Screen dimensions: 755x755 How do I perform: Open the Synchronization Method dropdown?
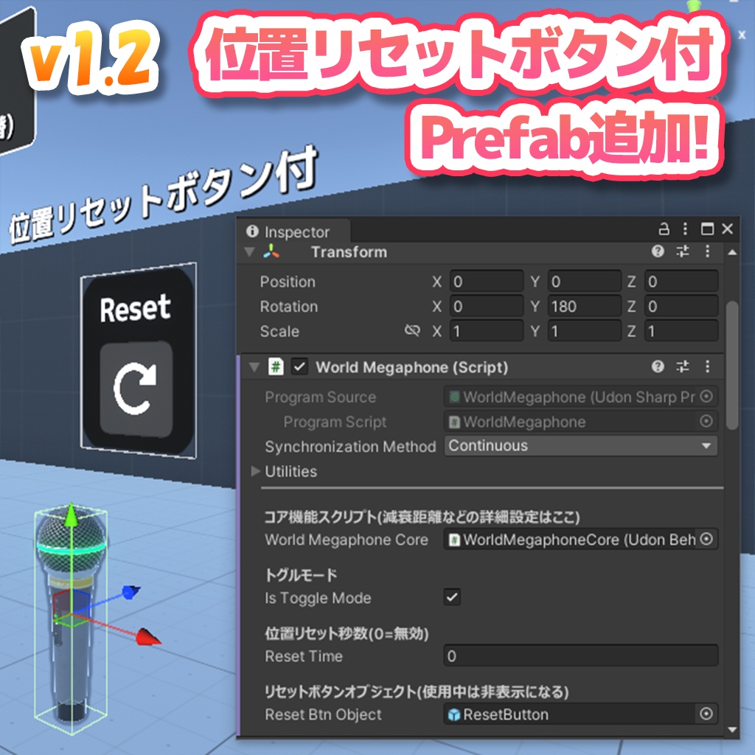[582, 446]
